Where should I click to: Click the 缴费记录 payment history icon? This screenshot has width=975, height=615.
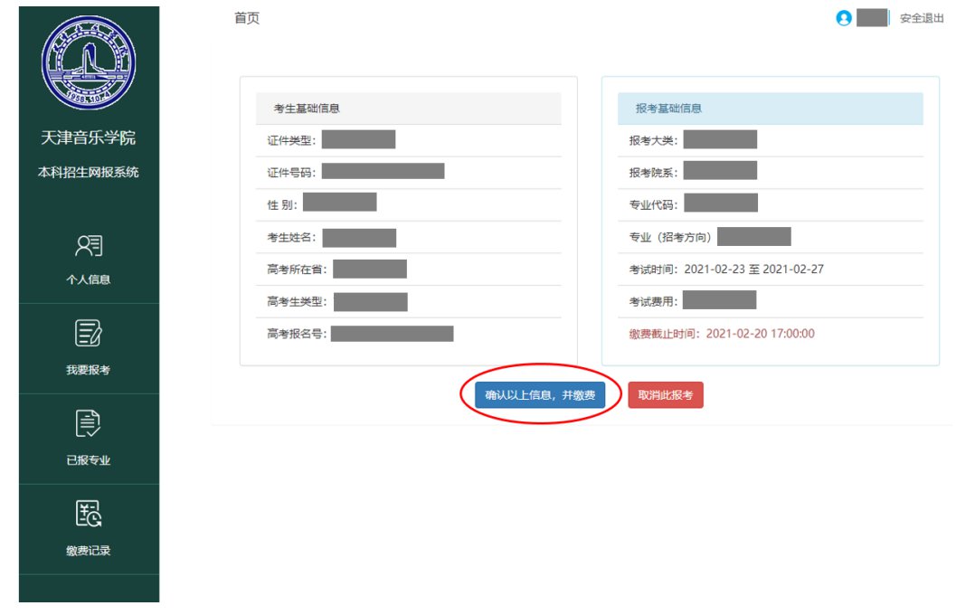click(x=89, y=514)
